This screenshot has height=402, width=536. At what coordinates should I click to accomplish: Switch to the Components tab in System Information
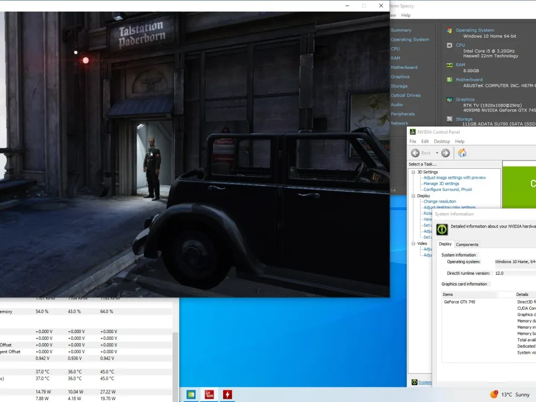[x=467, y=245]
